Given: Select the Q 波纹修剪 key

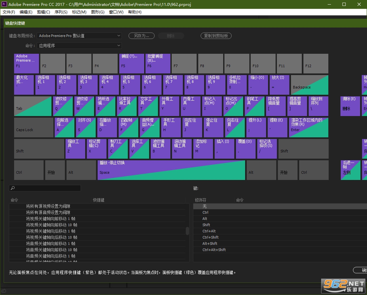Looking at the screenshot, I should coord(63,106).
